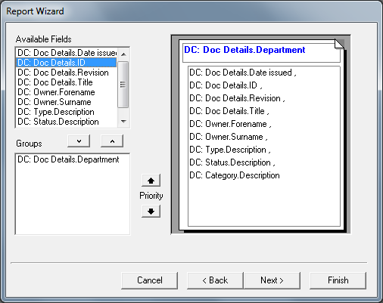Select 'DC: Doc Details.Title' in Available Fields

pyautogui.click(x=67, y=82)
